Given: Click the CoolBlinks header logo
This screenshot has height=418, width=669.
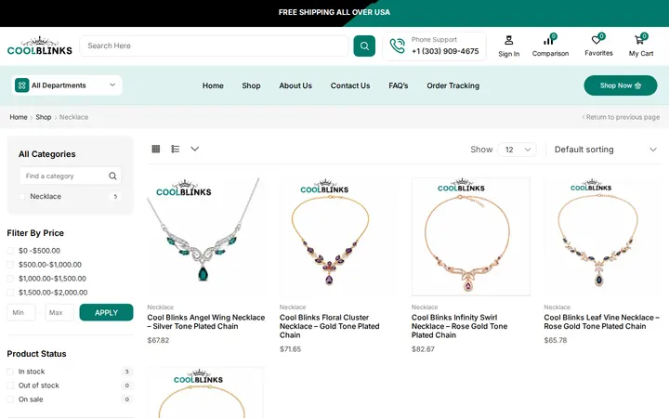Looking at the screenshot, I should pyautogui.click(x=40, y=46).
